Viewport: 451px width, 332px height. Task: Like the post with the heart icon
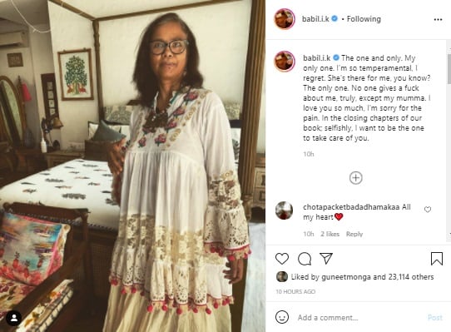tap(282, 258)
